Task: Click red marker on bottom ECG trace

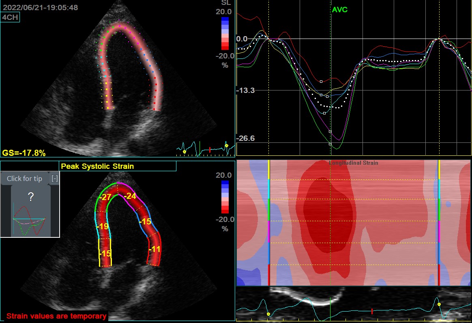Action: 372,311
